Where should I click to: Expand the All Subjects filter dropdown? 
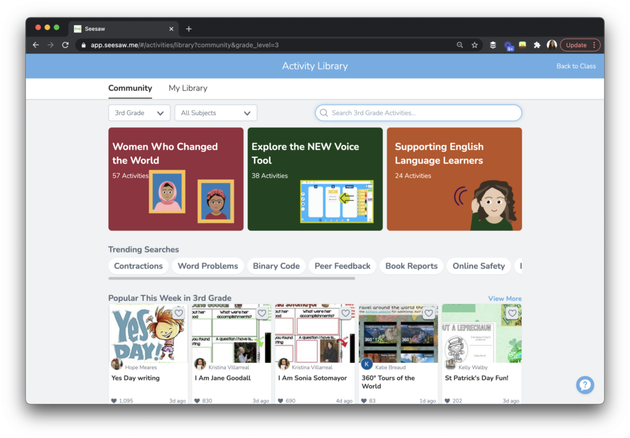[215, 112]
